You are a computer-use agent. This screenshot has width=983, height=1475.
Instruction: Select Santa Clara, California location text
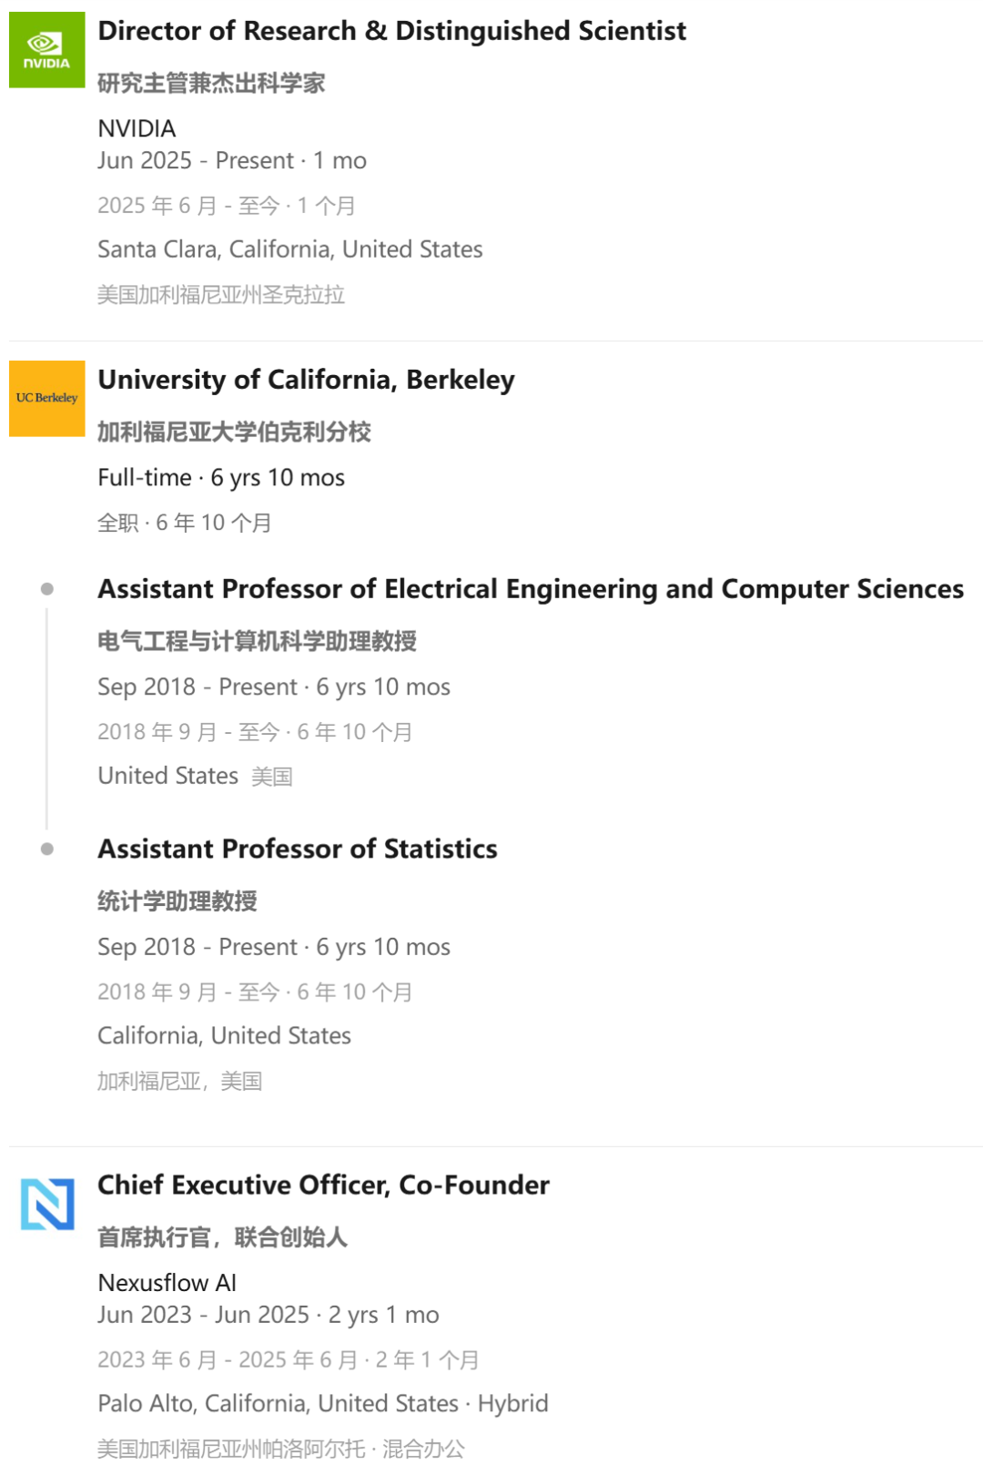[290, 249]
